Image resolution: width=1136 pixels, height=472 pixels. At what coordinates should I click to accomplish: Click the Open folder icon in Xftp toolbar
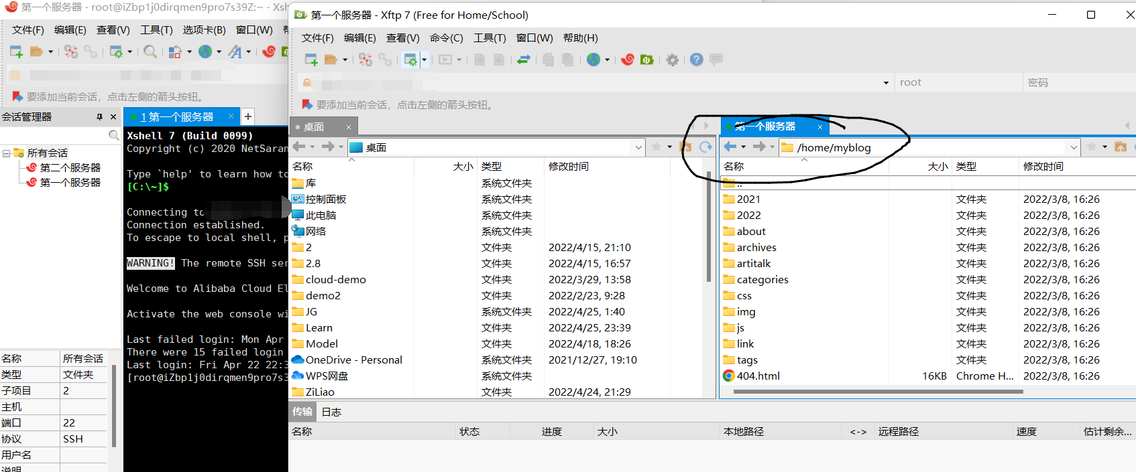tap(331, 60)
